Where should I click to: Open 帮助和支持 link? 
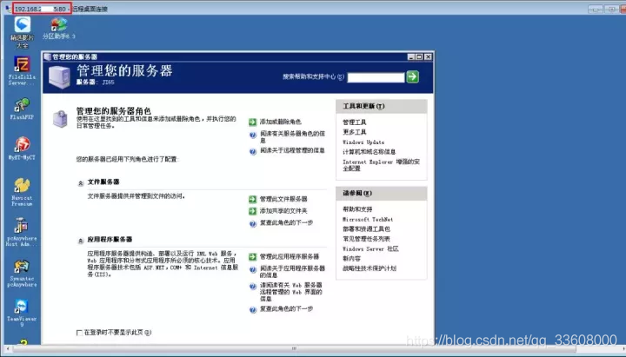click(x=357, y=209)
